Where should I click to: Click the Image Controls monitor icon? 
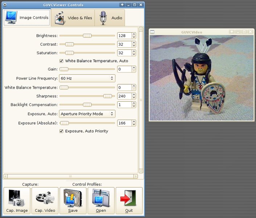(11, 17)
